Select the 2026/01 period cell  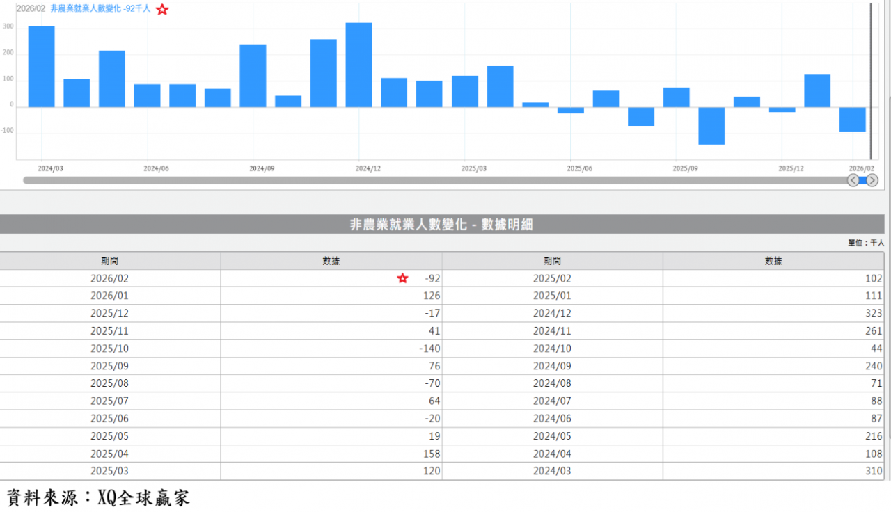point(109,296)
